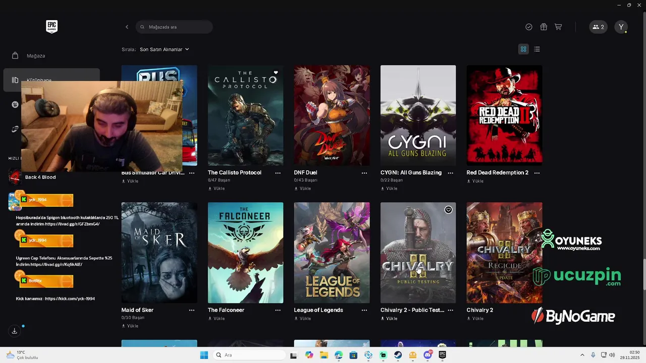Screen dimensions: 646x363
Task: Click the Epic Games logo in sidebar
Action: tap(51, 27)
